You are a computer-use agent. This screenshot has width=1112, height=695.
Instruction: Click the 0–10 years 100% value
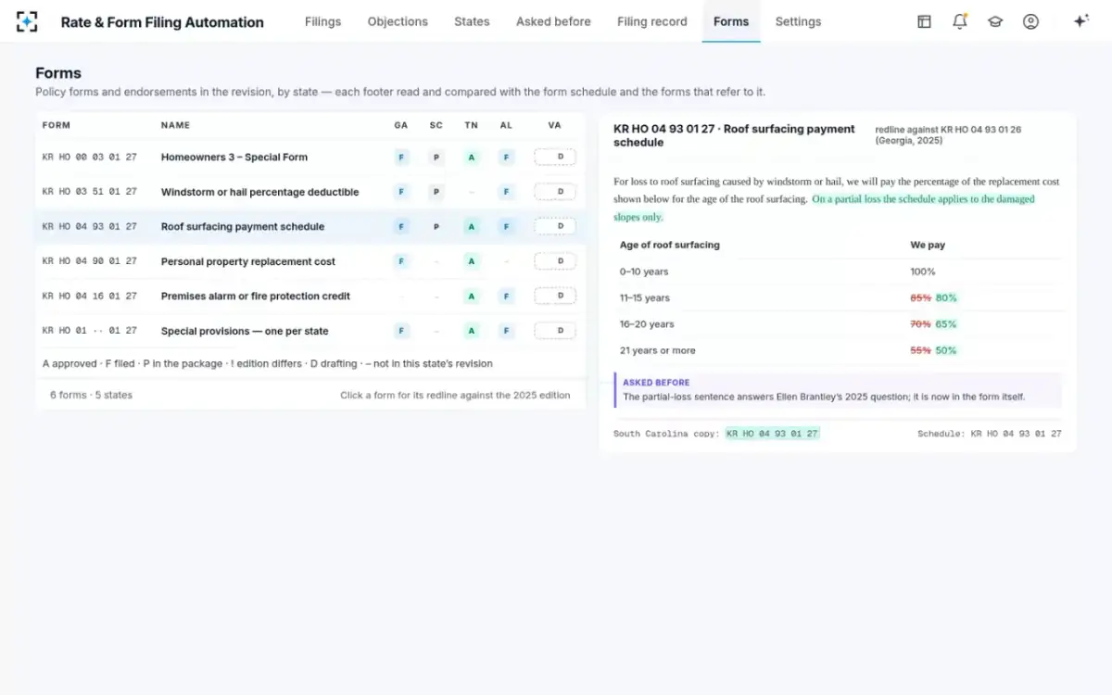coord(923,272)
